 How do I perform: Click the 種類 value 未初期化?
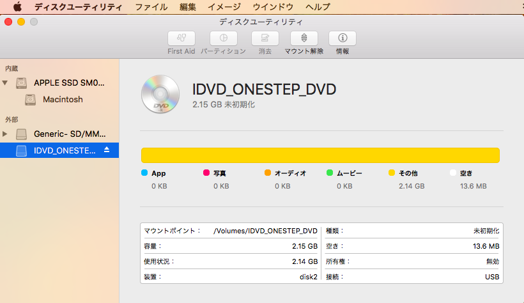[486, 231]
